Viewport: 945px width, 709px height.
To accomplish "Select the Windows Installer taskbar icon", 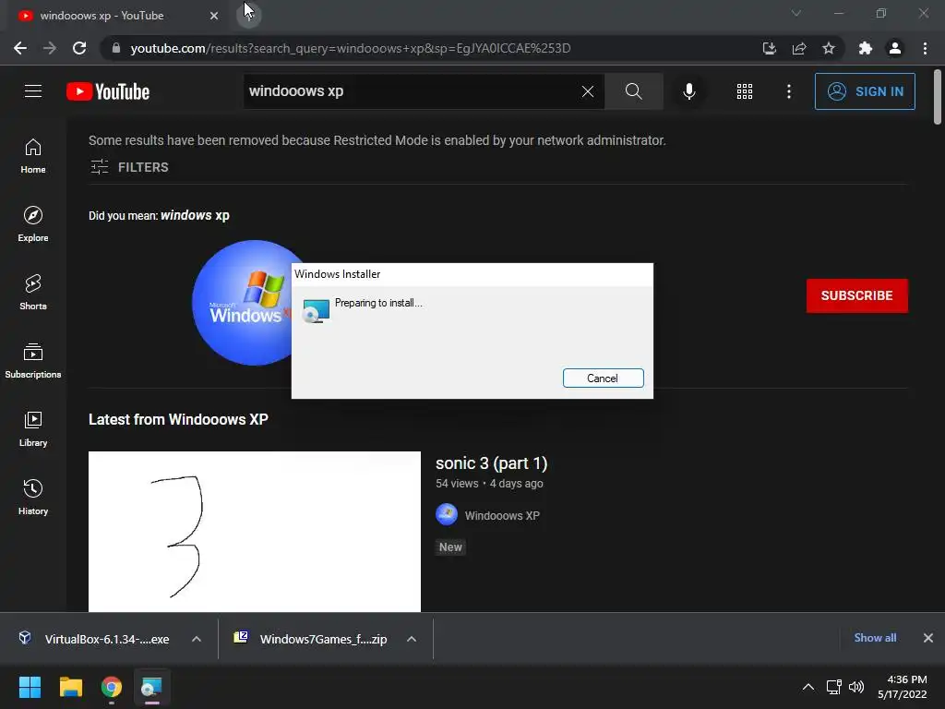I will [152, 687].
